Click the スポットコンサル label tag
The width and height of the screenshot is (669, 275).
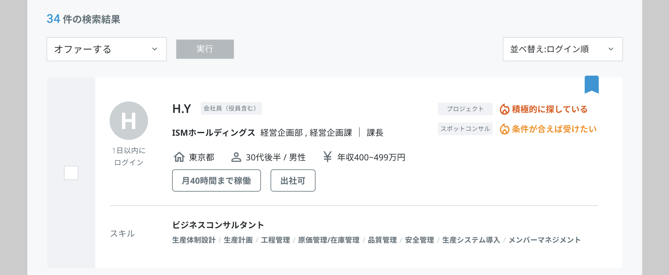pos(465,129)
